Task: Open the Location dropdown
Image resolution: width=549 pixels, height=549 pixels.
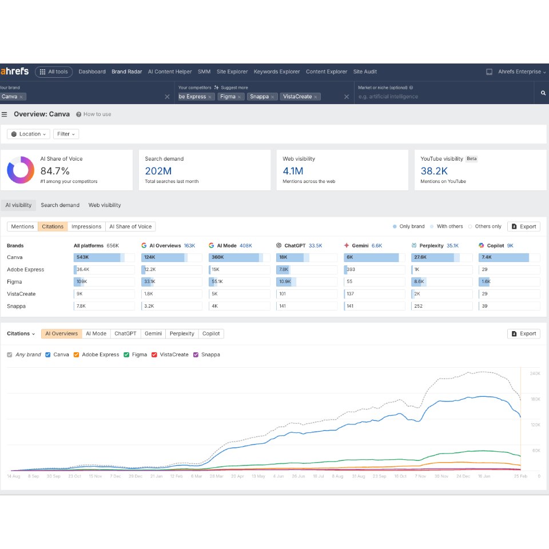Action: coord(29,134)
